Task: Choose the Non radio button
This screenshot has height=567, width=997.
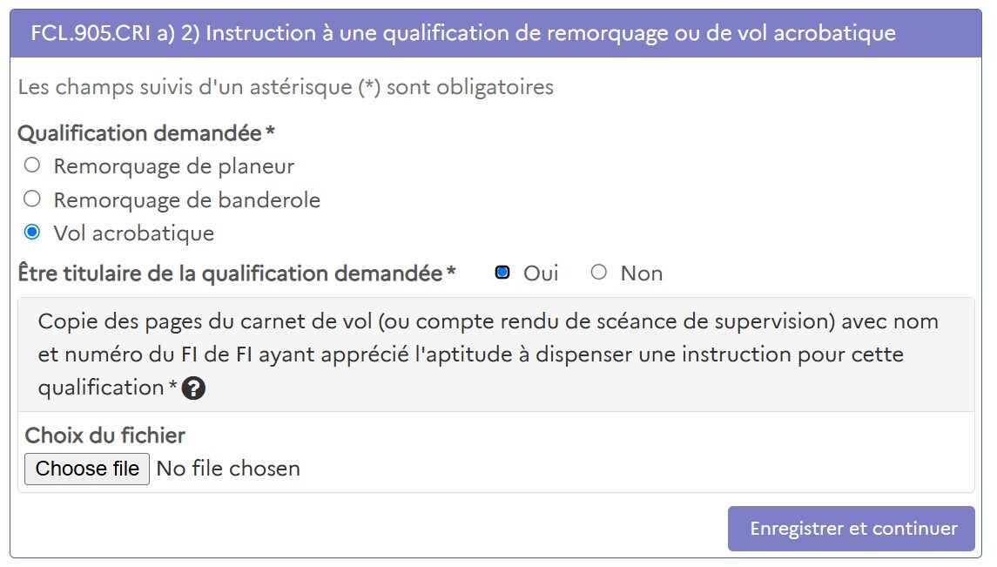Action: tap(599, 273)
